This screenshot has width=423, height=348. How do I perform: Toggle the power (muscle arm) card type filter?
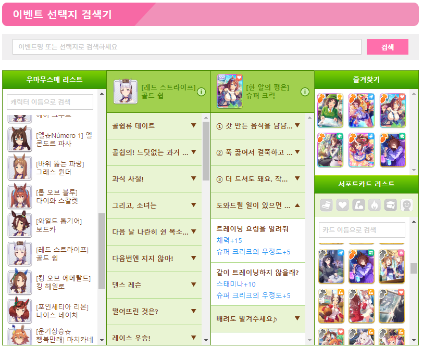[x=358, y=205]
